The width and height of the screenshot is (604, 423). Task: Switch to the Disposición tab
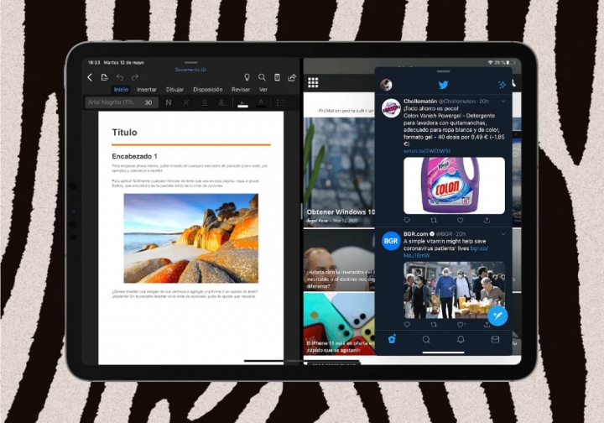point(208,89)
